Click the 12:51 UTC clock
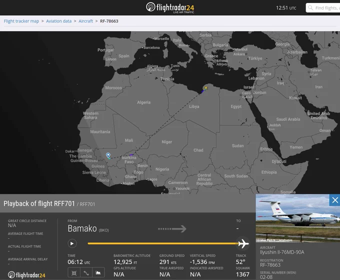 pos(286,8)
